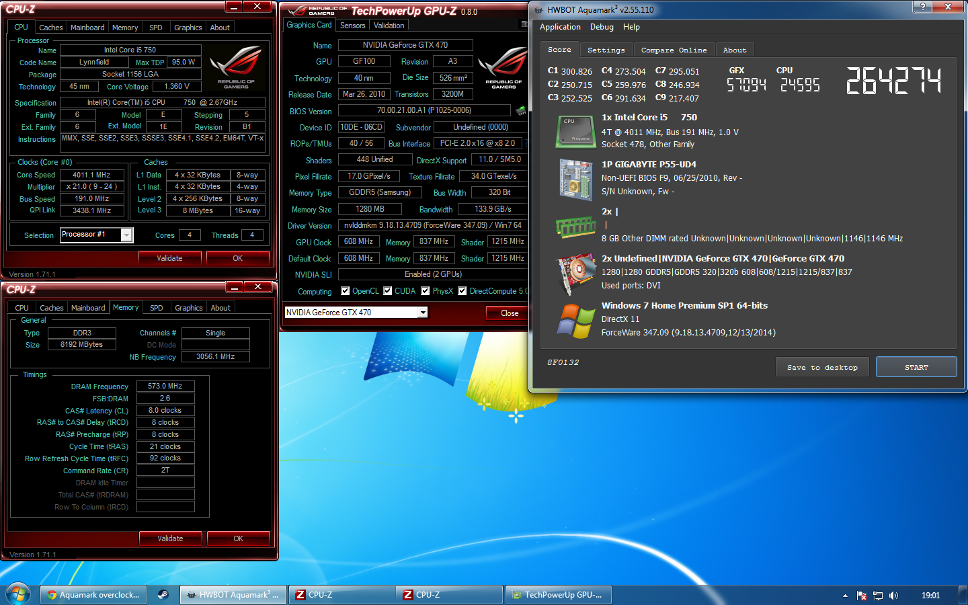Open the Help menu in HWBOT Aquamark
Image resolution: width=968 pixels, height=605 pixels.
pos(631,27)
